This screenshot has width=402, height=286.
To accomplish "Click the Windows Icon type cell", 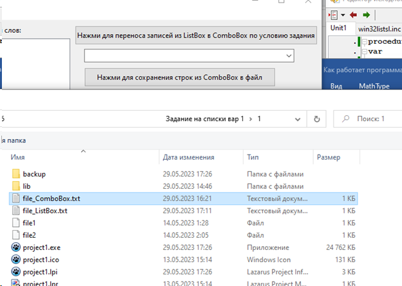I will click(x=269, y=260).
